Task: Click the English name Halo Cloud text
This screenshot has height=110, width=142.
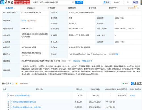Action: pyautogui.click(x=88, y=54)
